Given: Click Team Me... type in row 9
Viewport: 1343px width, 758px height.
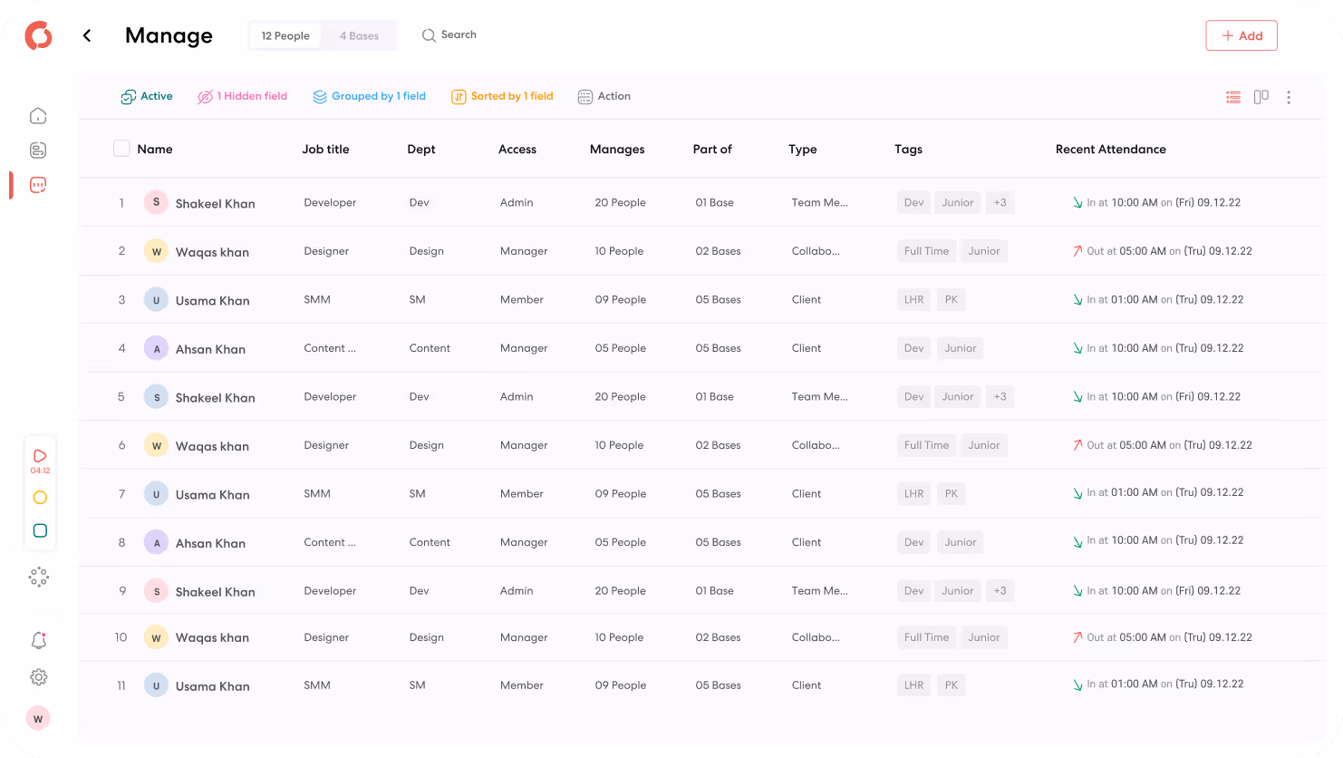Looking at the screenshot, I should coord(820,591).
